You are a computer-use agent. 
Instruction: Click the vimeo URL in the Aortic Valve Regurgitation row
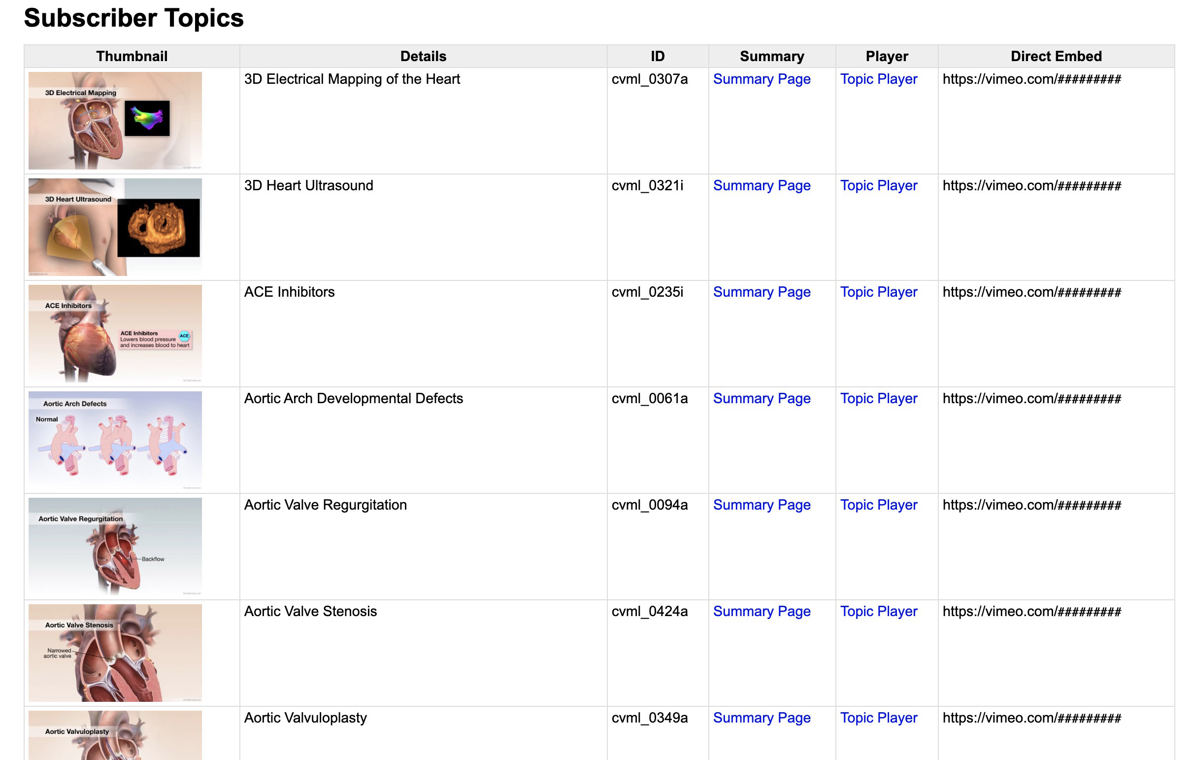(x=1031, y=505)
